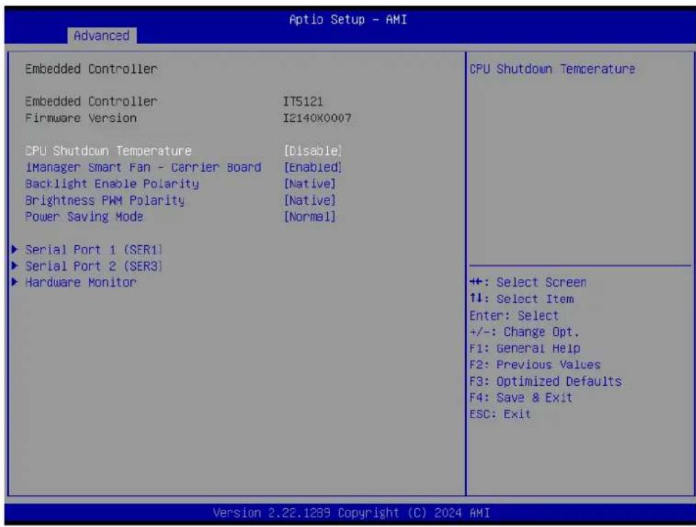Viewport: 696px width, 527px height.
Task: Click F1: General Help hint
Action: pyautogui.click(x=524, y=349)
